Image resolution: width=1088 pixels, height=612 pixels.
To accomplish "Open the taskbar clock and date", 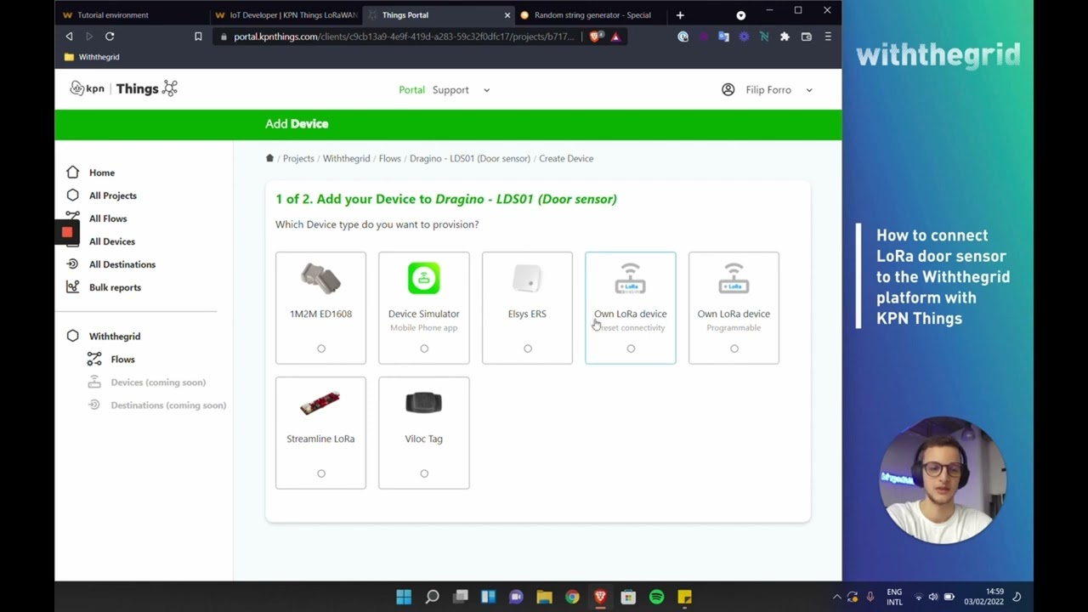I will click(x=983, y=597).
